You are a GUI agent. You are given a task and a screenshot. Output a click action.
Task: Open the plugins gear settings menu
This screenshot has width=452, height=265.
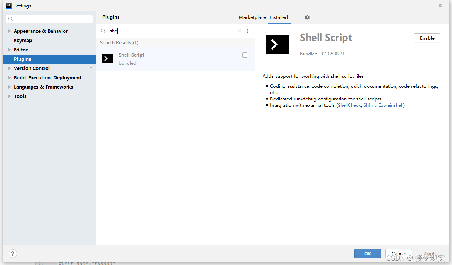[x=307, y=17]
